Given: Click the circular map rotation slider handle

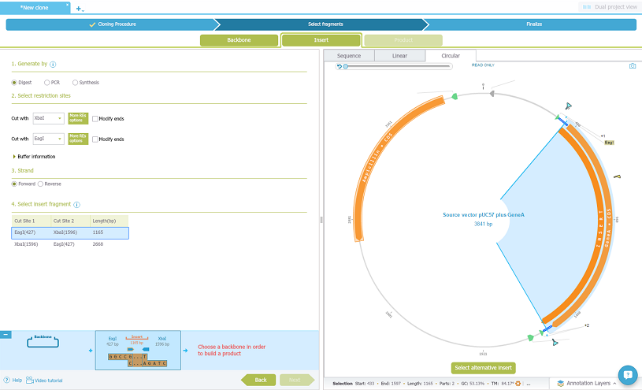Looking at the screenshot, I should coord(345,66).
